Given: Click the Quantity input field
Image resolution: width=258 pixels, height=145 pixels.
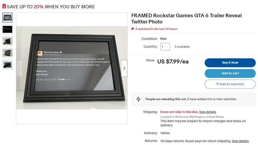Looking at the screenshot, I should [x=165, y=47].
